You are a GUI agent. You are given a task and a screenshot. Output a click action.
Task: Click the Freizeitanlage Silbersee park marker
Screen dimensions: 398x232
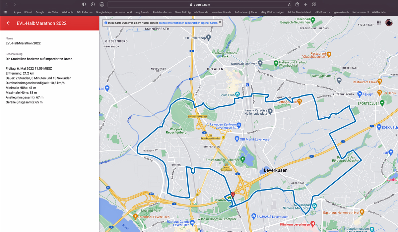pyautogui.click(x=242, y=159)
